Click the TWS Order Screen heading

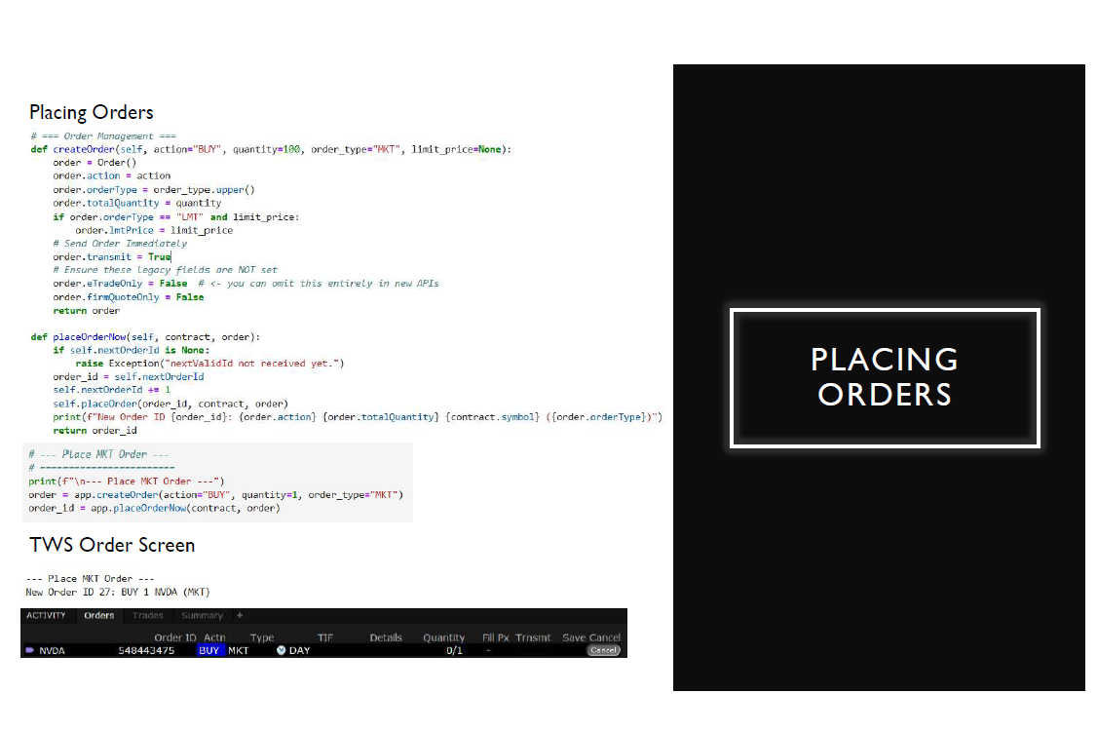point(112,545)
